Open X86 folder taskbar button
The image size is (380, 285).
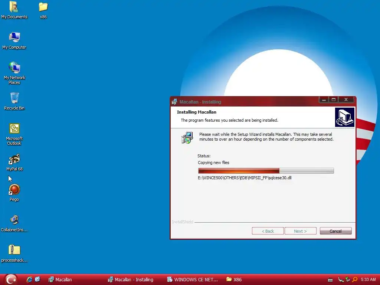click(x=234, y=280)
